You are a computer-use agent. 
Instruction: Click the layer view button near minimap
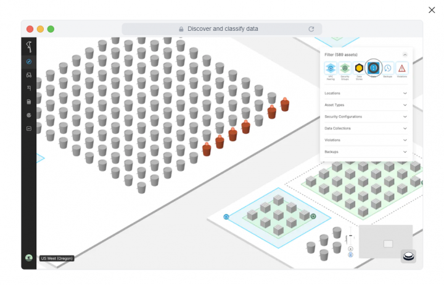tap(408, 256)
